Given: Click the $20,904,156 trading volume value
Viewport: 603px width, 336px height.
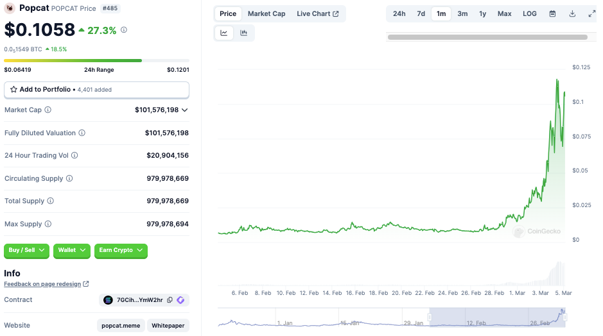Looking at the screenshot, I should (x=168, y=155).
